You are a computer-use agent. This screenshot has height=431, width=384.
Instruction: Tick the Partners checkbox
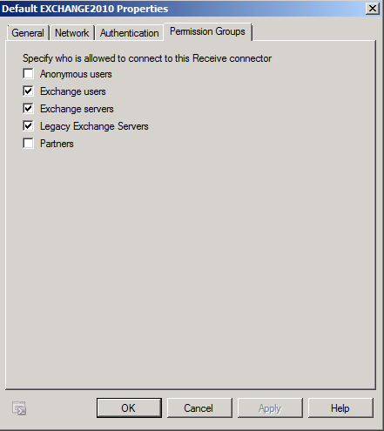point(28,144)
